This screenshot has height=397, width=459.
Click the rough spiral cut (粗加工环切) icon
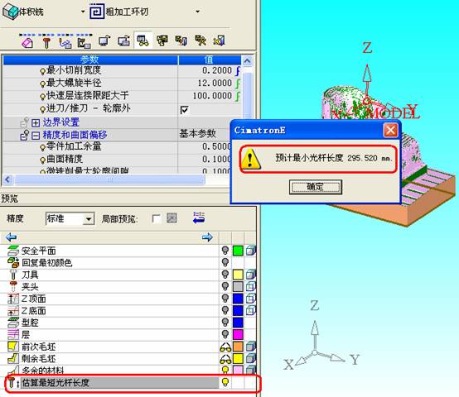(97, 12)
